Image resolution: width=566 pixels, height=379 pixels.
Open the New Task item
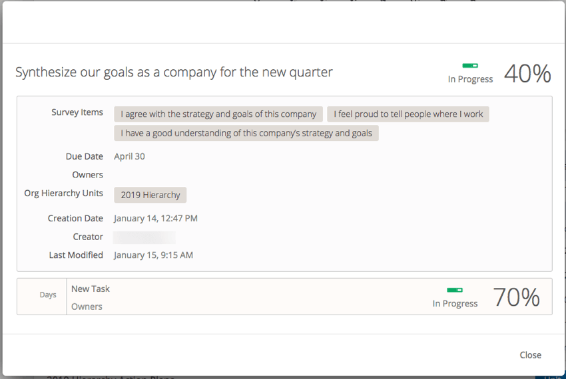[91, 289]
